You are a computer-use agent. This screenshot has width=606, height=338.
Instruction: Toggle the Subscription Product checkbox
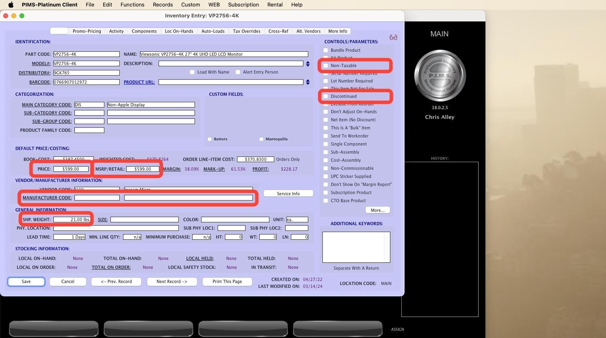(x=326, y=192)
